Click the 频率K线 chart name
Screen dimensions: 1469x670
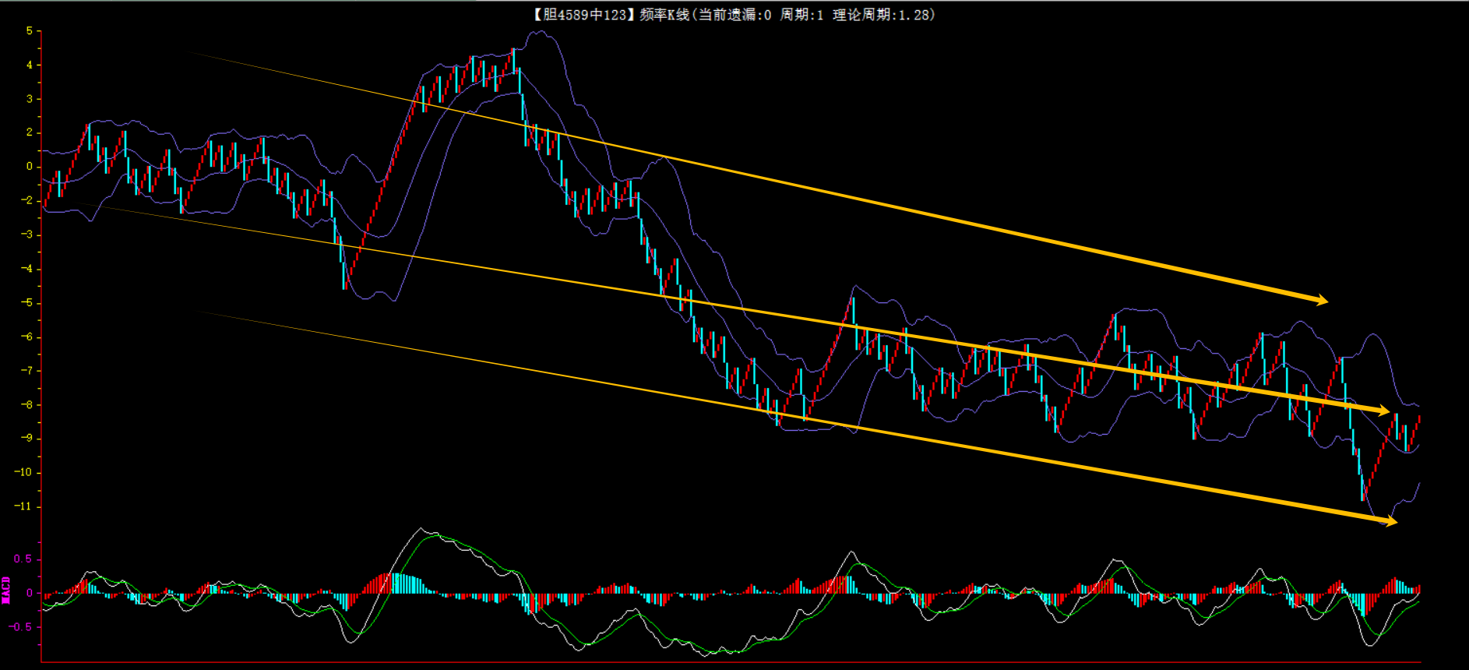click(664, 15)
